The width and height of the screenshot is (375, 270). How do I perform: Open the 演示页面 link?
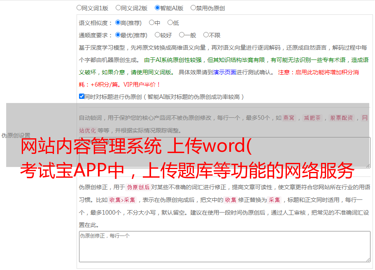coord(225,72)
